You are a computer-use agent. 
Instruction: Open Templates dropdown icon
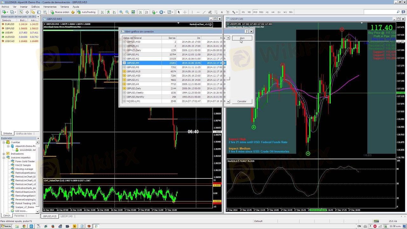coord(170,12)
